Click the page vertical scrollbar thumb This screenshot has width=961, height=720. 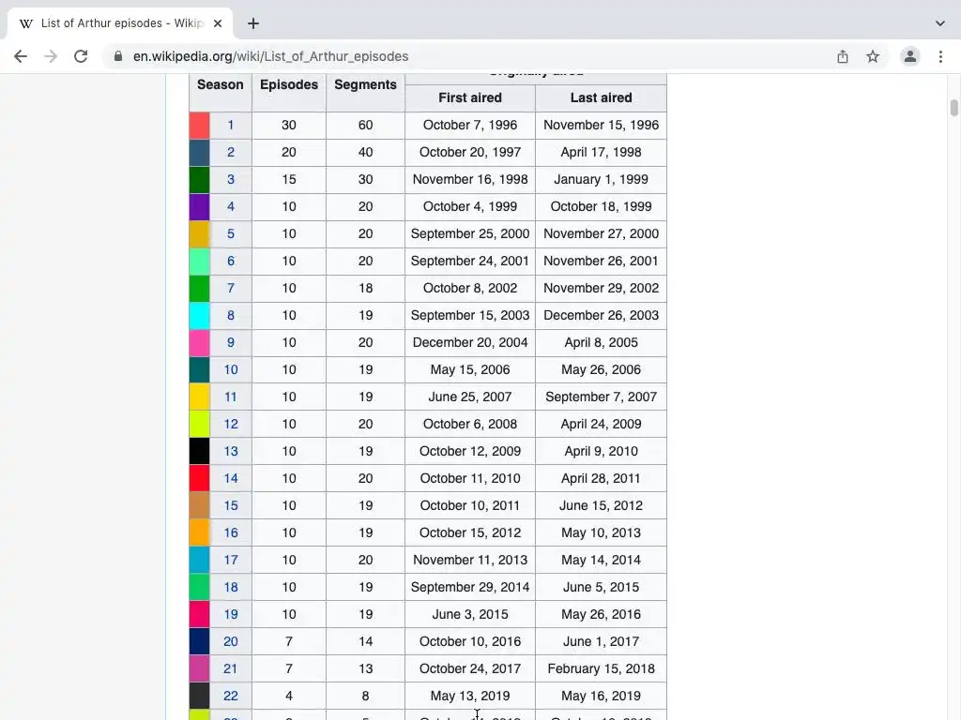coord(953,107)
